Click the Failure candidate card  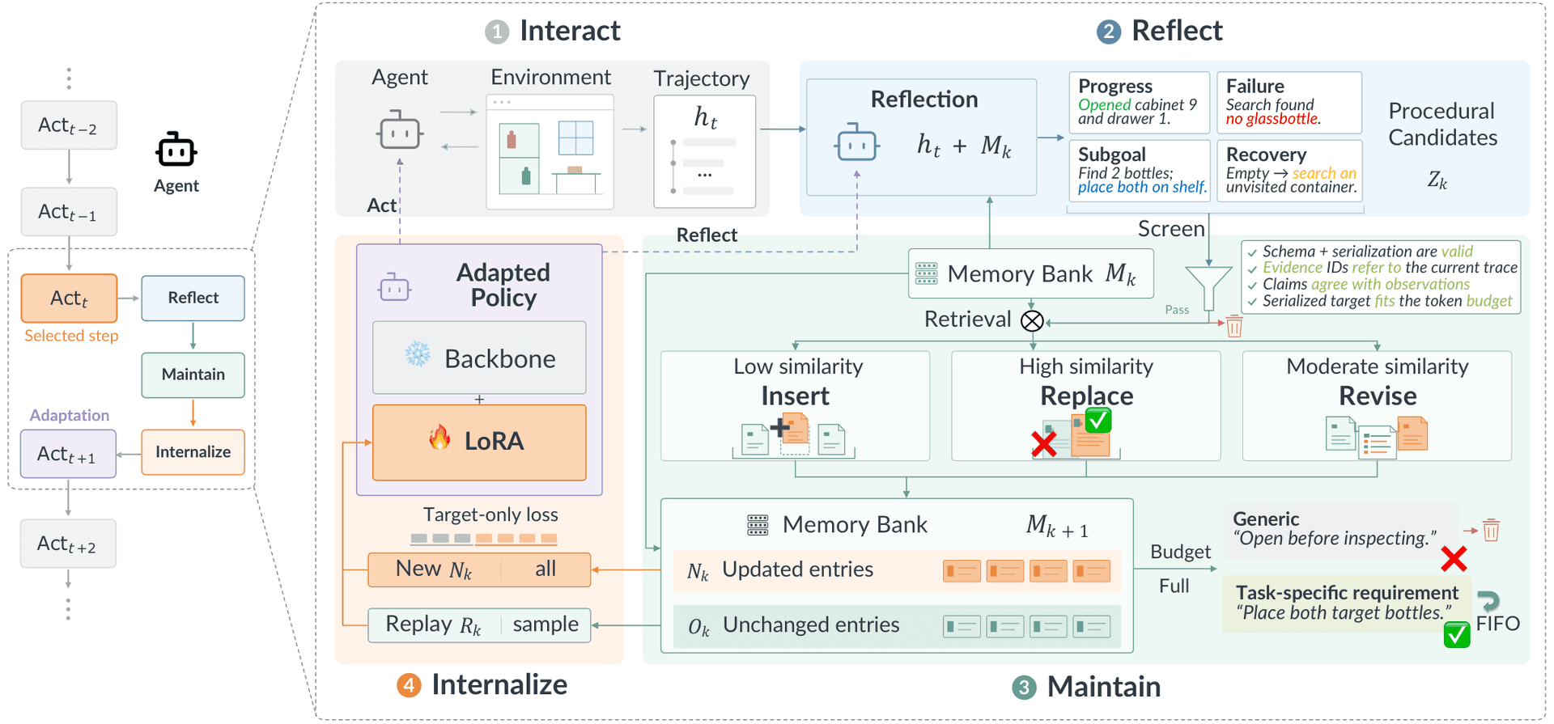click(1289, 103)
